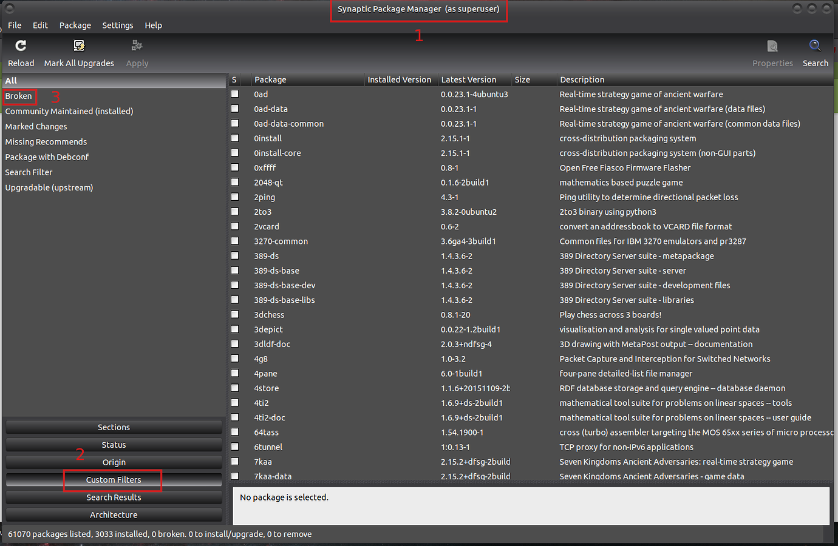Select the 2vcard package name
The width and height of the screenshot is (838, 546).
coord(267,226)
